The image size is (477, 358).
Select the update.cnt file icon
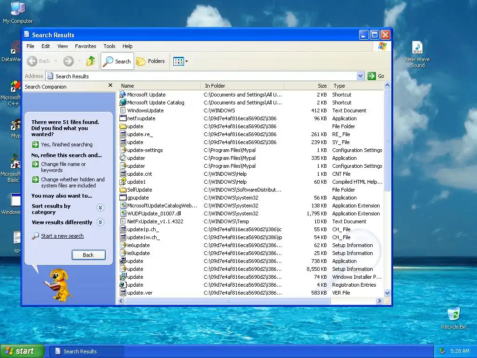click(123, 173)
